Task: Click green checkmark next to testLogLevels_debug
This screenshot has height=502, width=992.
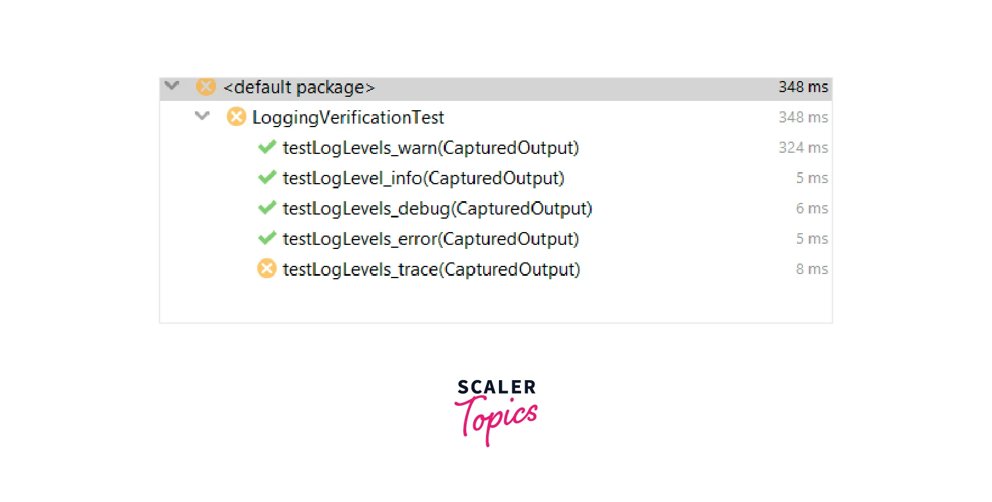Action: click(267, 208)
